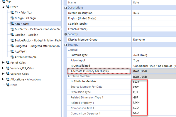The height and width of the screenshot is (117, 176).
Task: Collapse the Descriptions section
Action: coord(65,8)
